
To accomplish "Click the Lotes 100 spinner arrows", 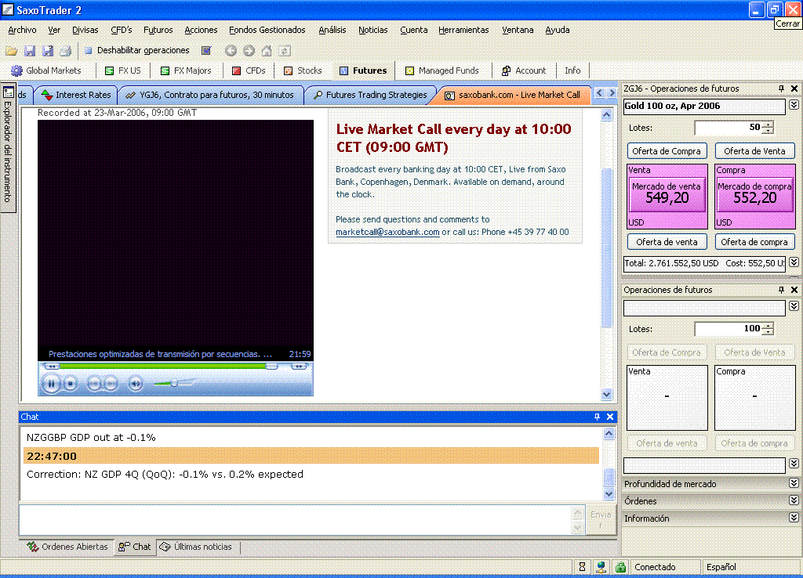I will coord(767,329).
